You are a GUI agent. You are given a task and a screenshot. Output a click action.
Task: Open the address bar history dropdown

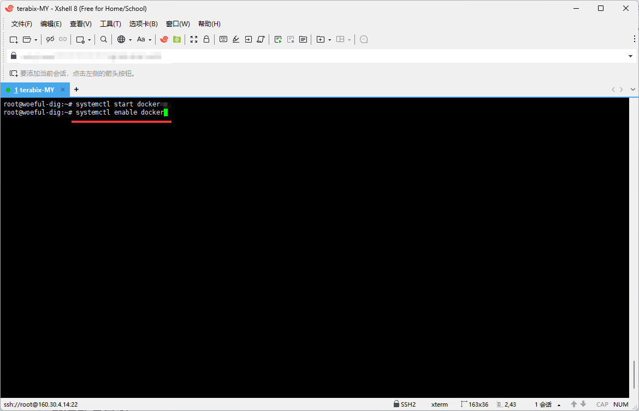coord(630,56)
